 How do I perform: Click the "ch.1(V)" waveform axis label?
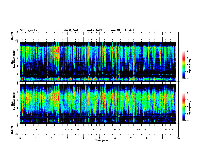click(x=12, y=36)
